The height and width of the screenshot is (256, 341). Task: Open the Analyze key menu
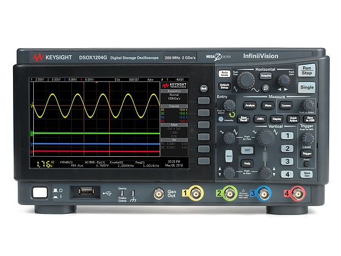[x=250, y=106]
